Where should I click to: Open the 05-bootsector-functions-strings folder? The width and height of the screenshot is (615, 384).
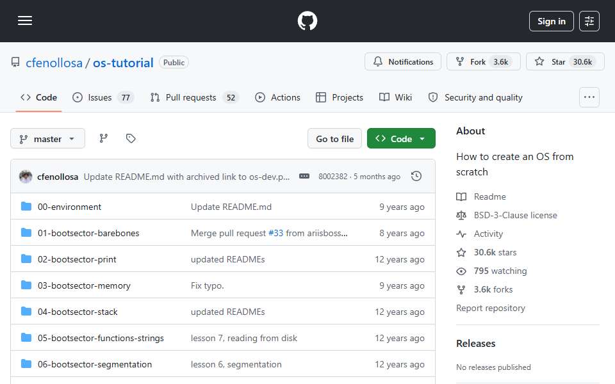pyautogui.click(x=101, y=338)
